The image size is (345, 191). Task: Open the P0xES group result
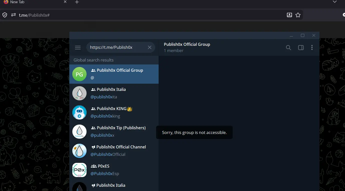114,170
